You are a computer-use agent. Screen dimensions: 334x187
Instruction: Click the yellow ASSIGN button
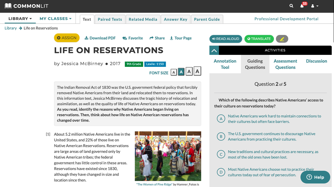click(67, 38)
